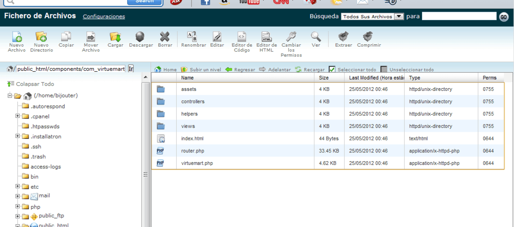Expand the mail tree folder

pos(17,196)
